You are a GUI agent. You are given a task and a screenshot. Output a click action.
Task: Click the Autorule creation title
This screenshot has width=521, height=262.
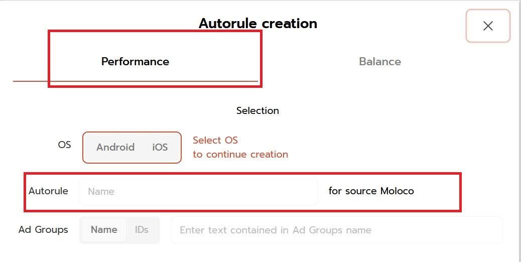pos(258,24)
